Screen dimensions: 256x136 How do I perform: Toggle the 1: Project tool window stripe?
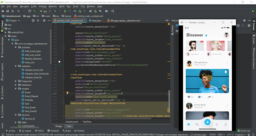[2, 26]
